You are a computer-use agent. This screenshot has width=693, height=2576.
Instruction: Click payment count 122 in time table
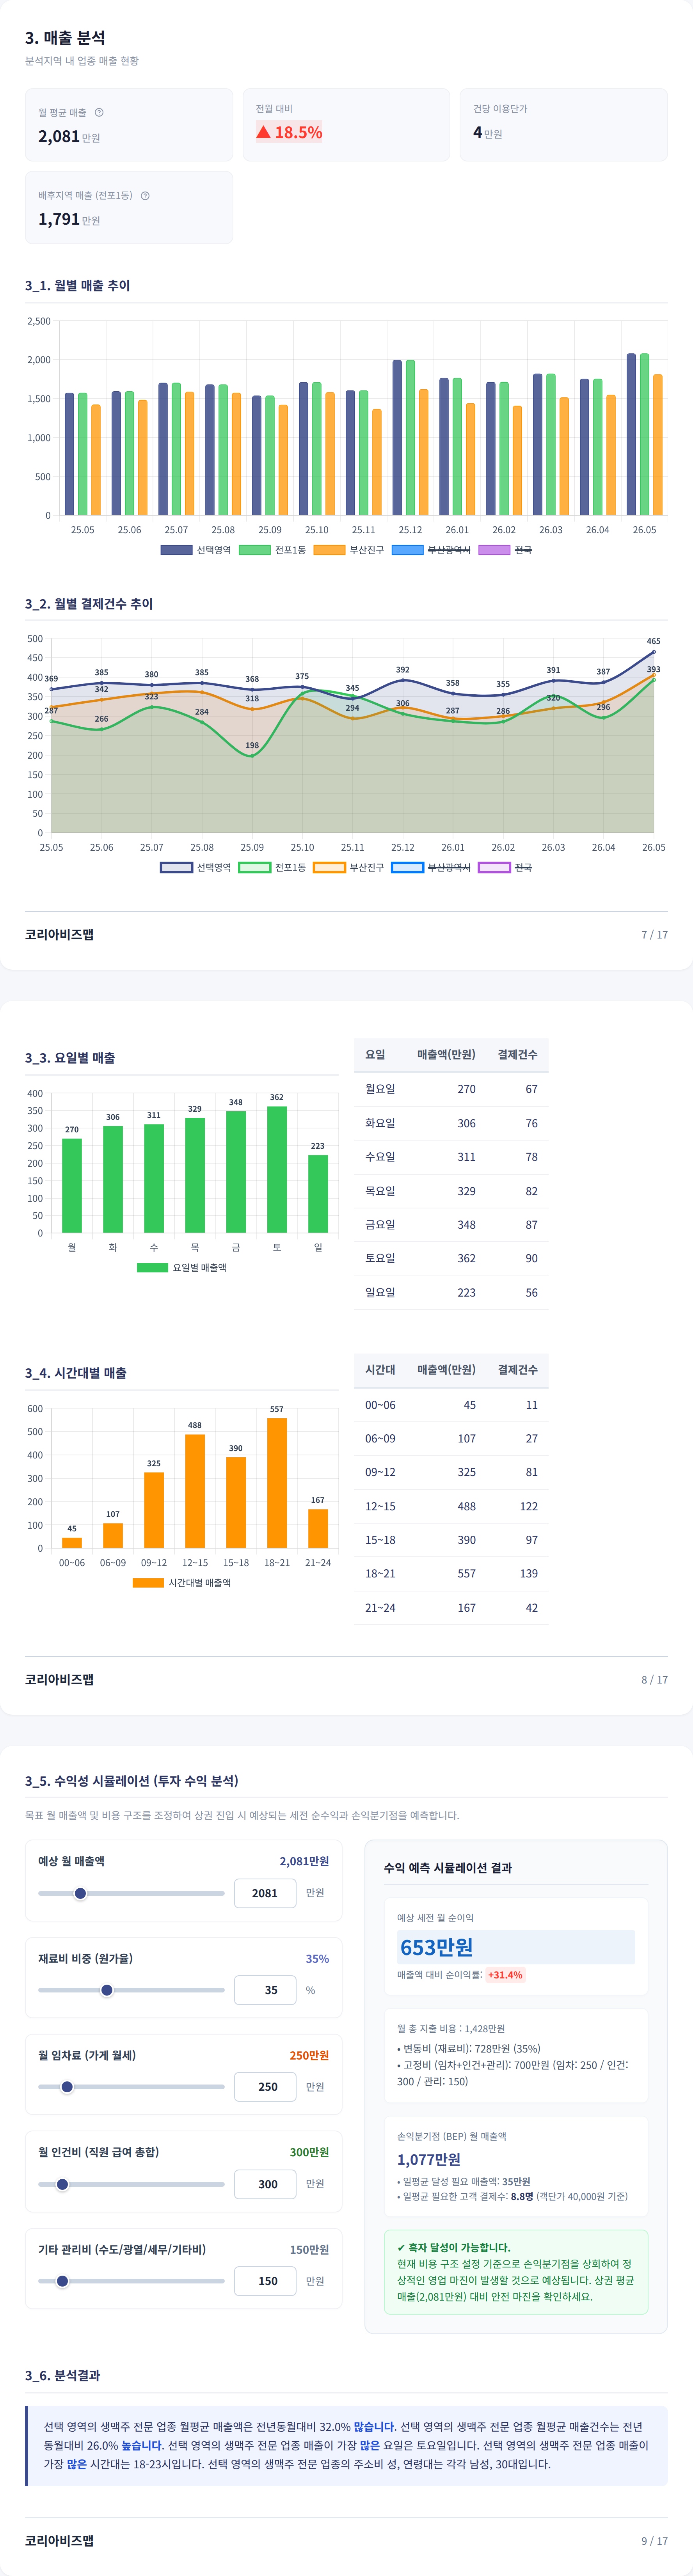529,1506
